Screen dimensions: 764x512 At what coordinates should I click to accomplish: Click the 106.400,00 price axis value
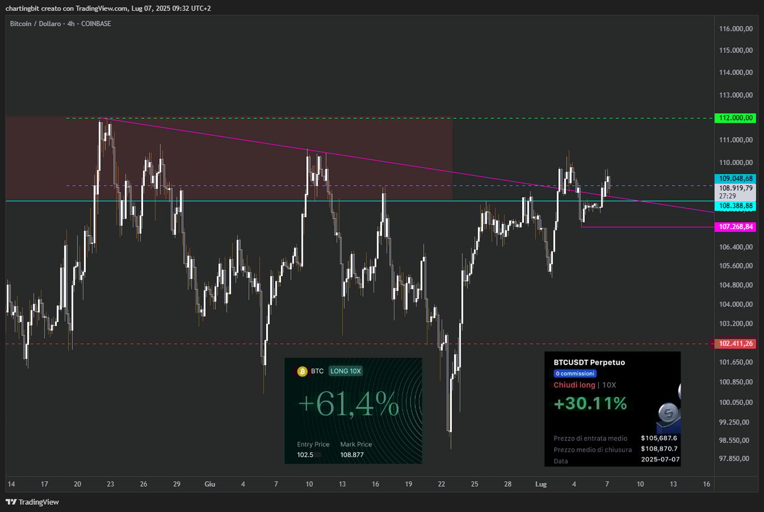(x=736, y=247)
